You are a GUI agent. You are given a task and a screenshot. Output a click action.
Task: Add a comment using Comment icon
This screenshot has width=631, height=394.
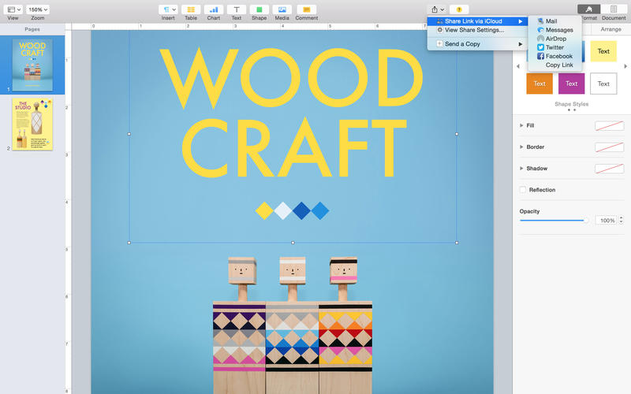click(x=306, y=9)
